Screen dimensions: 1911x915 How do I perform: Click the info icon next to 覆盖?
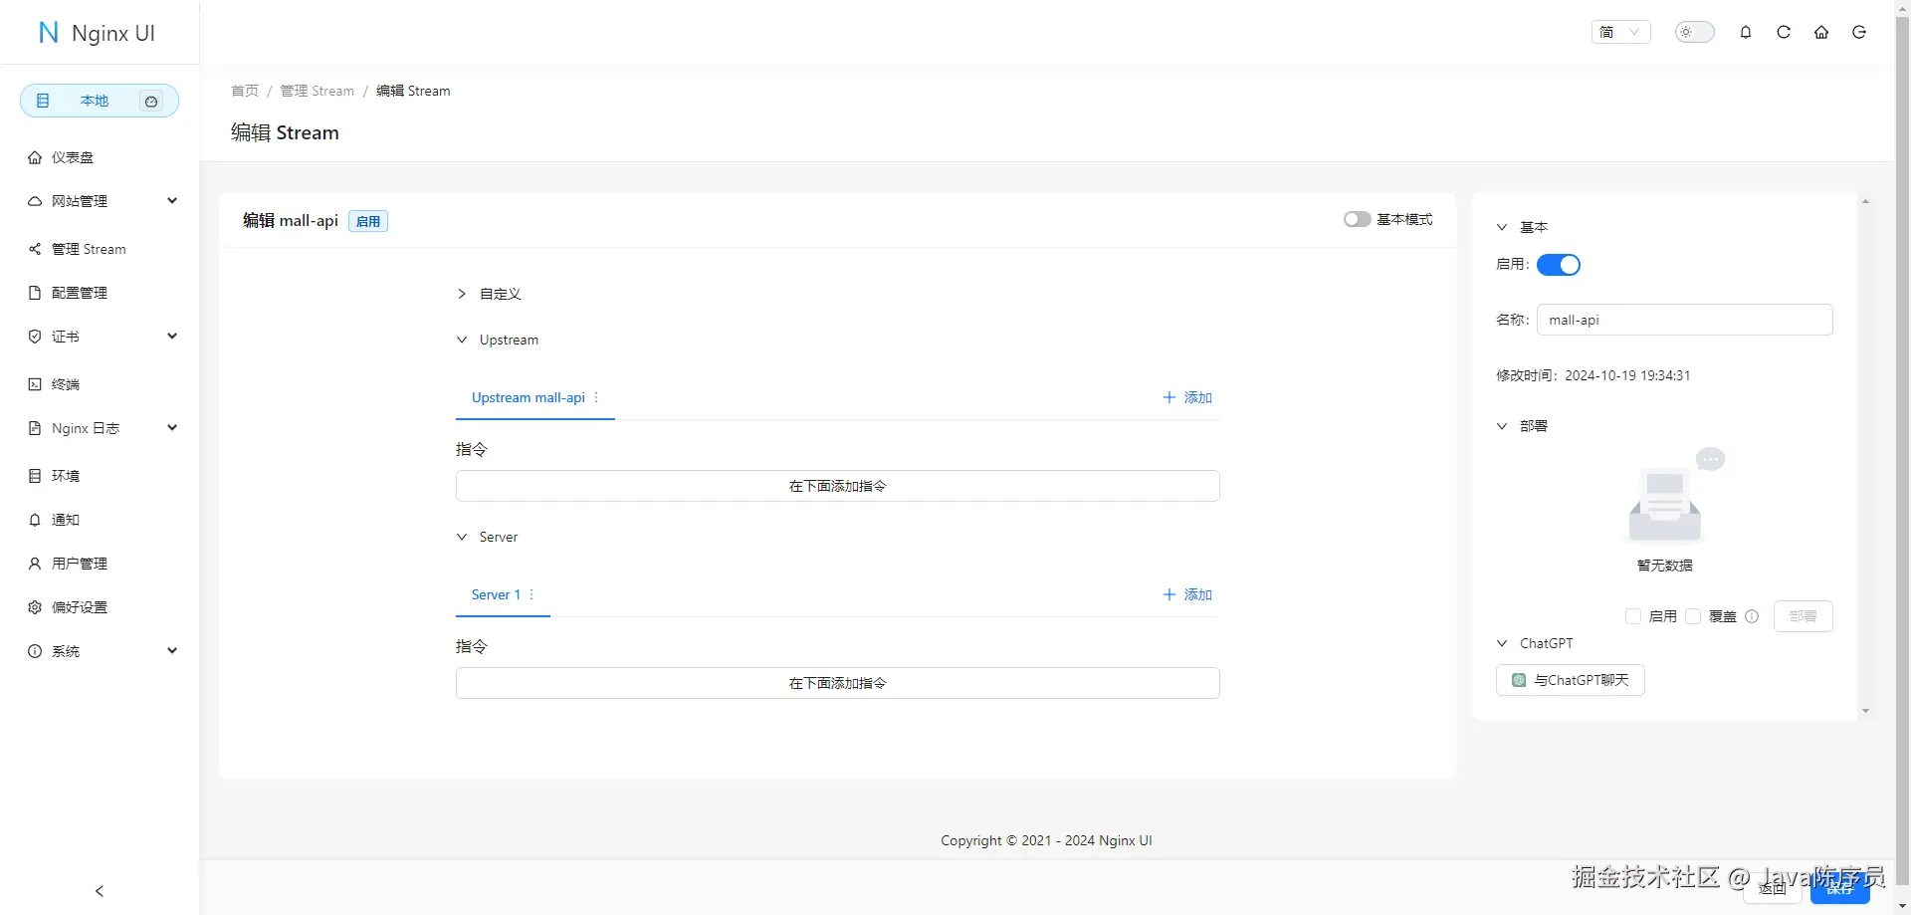point(1752,616)
